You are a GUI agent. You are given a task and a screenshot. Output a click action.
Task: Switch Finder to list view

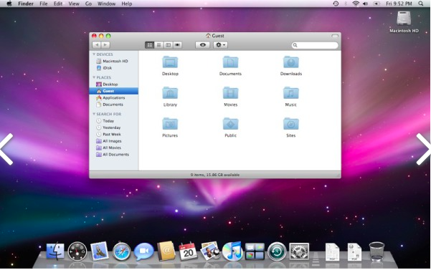pos(159,44)
